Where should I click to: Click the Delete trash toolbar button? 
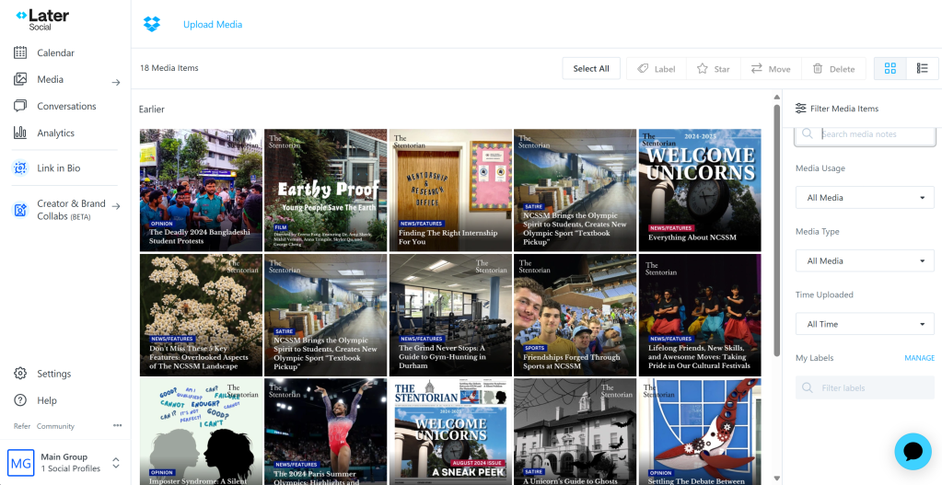pyautogui.click(x=833, y=69)
